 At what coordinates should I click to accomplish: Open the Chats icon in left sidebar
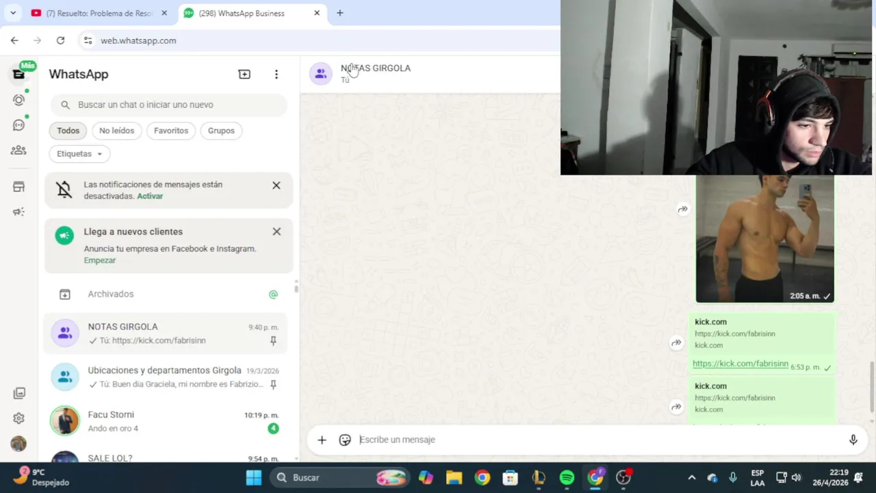click(x=18, y=74)
